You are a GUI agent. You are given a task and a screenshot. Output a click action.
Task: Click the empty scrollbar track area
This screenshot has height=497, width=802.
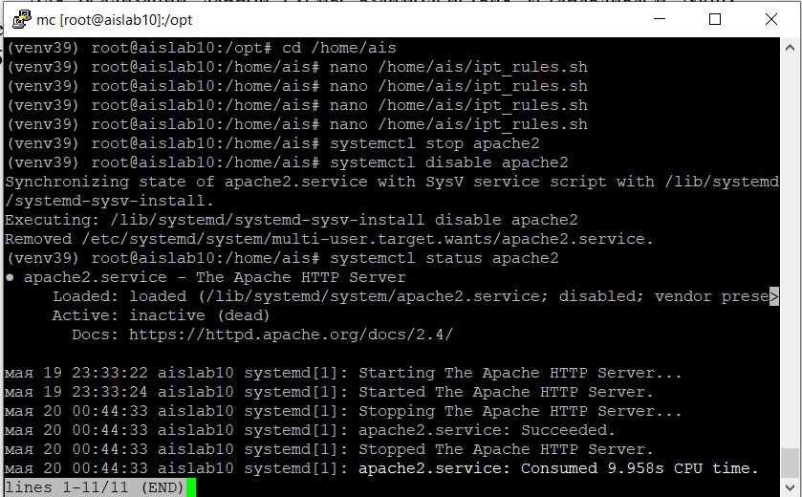[790, 251]
